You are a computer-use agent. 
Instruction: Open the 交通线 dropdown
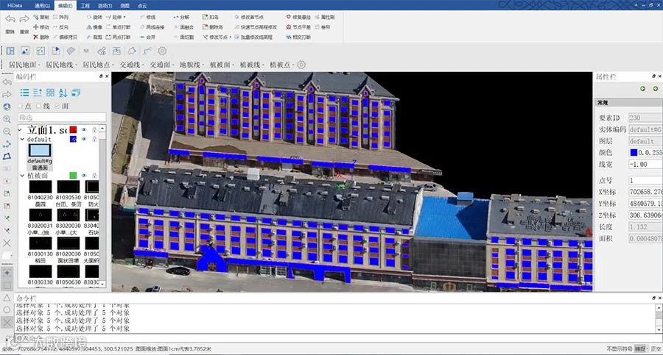[131, 65]
